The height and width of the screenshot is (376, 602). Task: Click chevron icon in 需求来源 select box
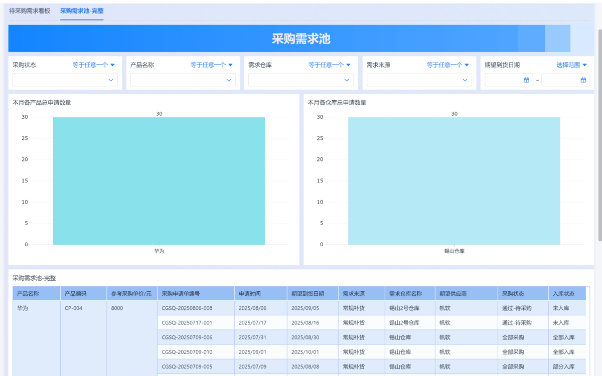[x=465, y=80]
